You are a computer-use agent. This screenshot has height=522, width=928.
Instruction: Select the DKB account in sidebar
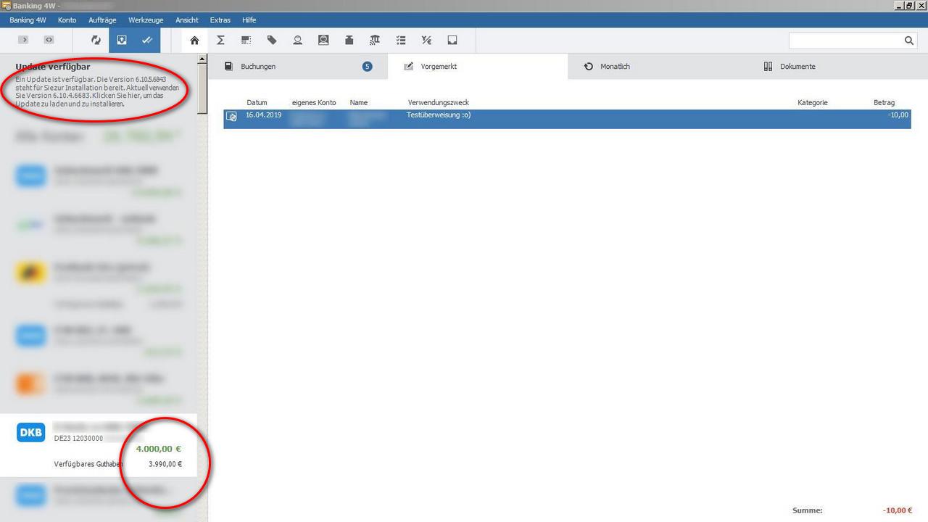click(98, 445)
